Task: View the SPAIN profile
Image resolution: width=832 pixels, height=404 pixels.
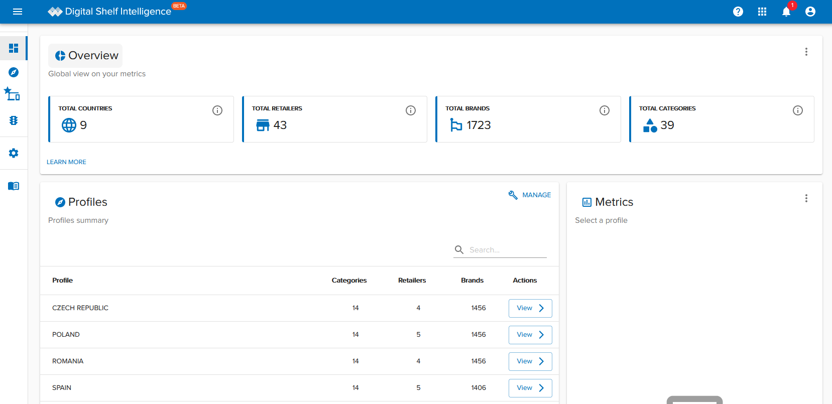Action: click(x=530, y=388)
